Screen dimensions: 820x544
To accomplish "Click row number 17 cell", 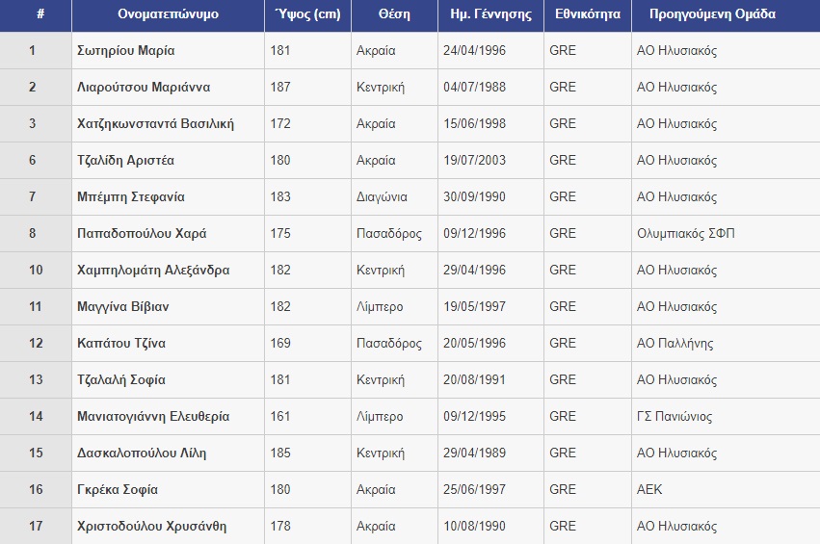I will (36, 527).
